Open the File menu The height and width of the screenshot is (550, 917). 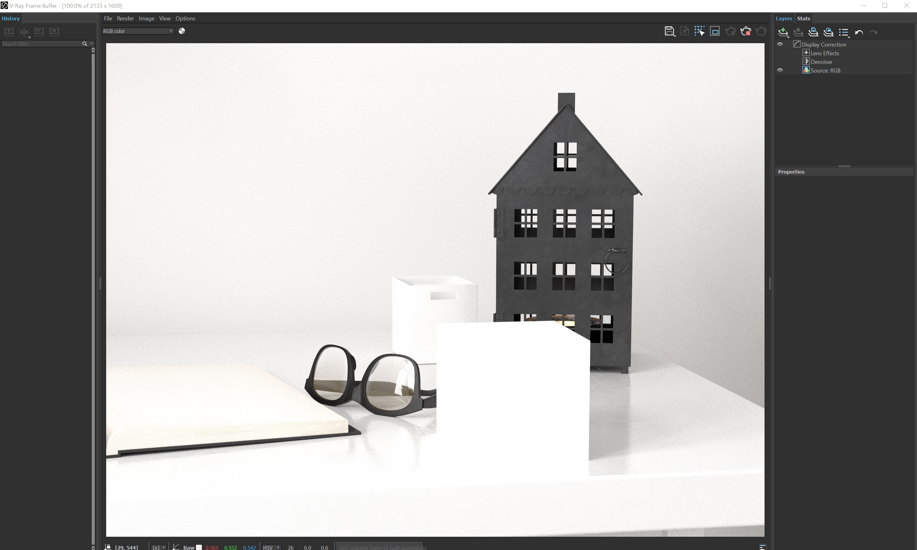pyautogui.click(x=108, y=18)
